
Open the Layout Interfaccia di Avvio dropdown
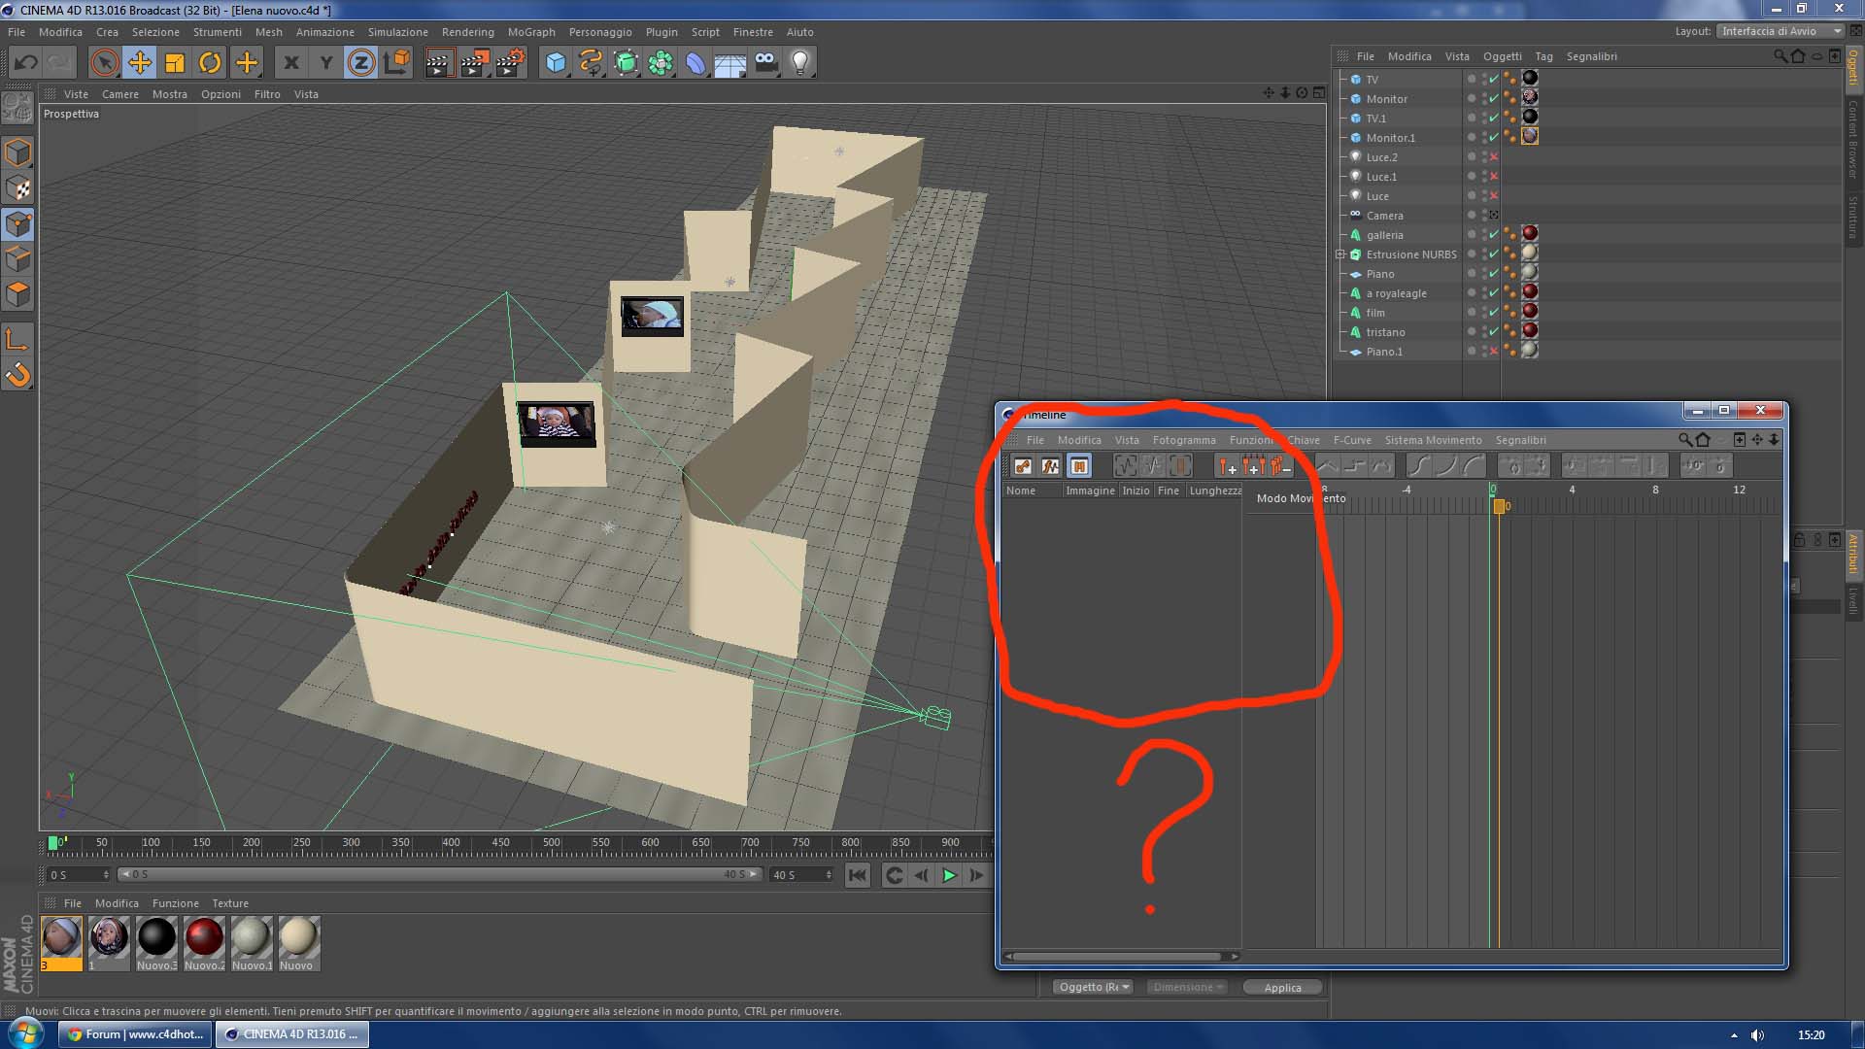coord(1780,31)
